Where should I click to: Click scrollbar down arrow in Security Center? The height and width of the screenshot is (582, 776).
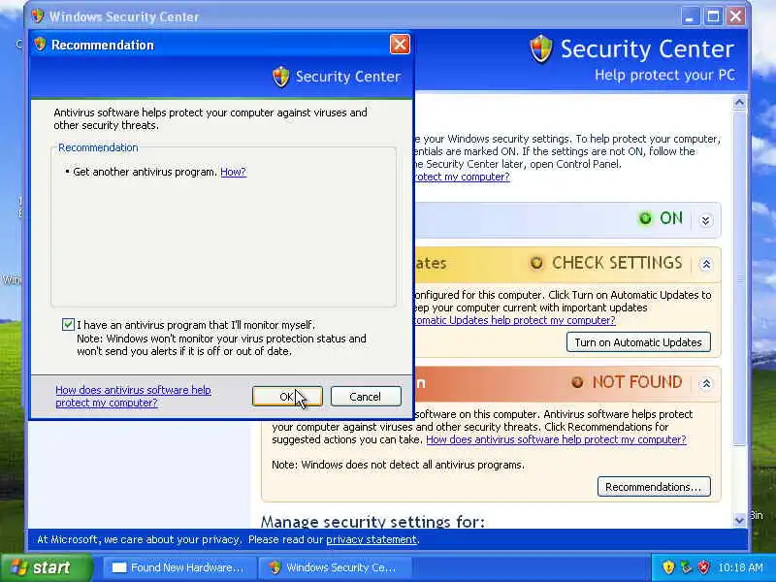point(739,520)
